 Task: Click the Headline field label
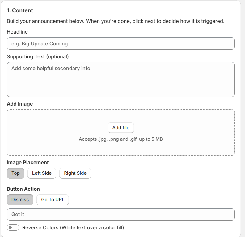17,32
